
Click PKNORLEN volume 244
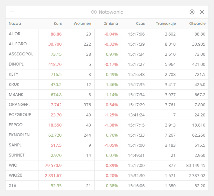[87, 135]
